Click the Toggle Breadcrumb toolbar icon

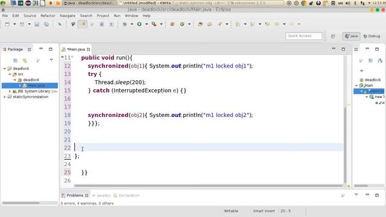pyautogui.click(x=73, y=24)
